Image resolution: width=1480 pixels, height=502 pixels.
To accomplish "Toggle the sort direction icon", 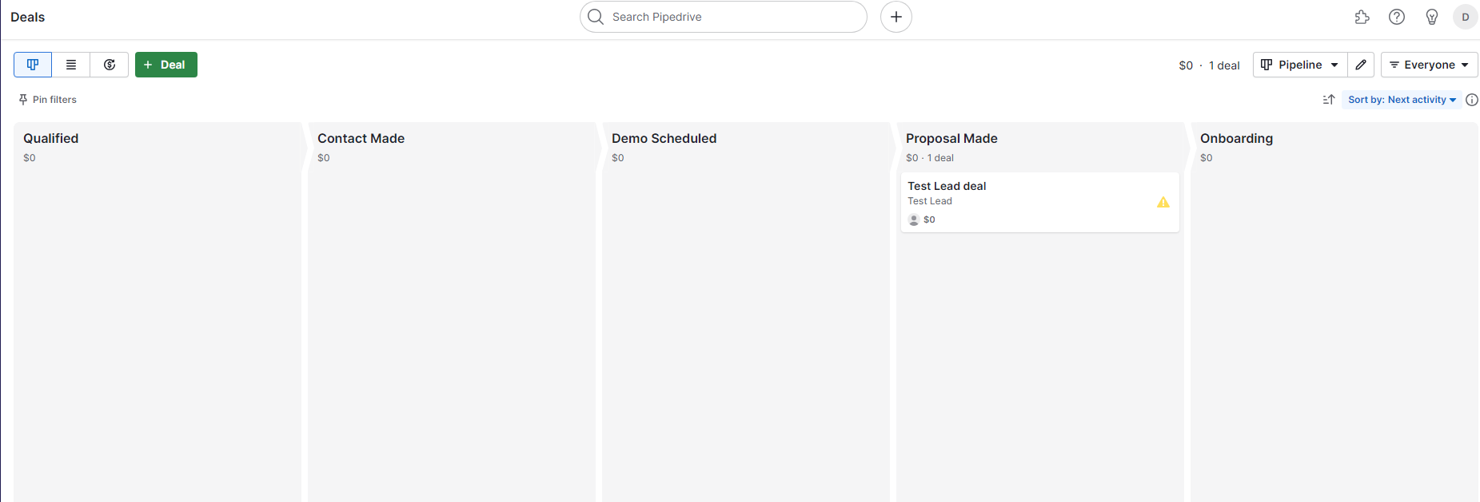I will (1328, 100).
